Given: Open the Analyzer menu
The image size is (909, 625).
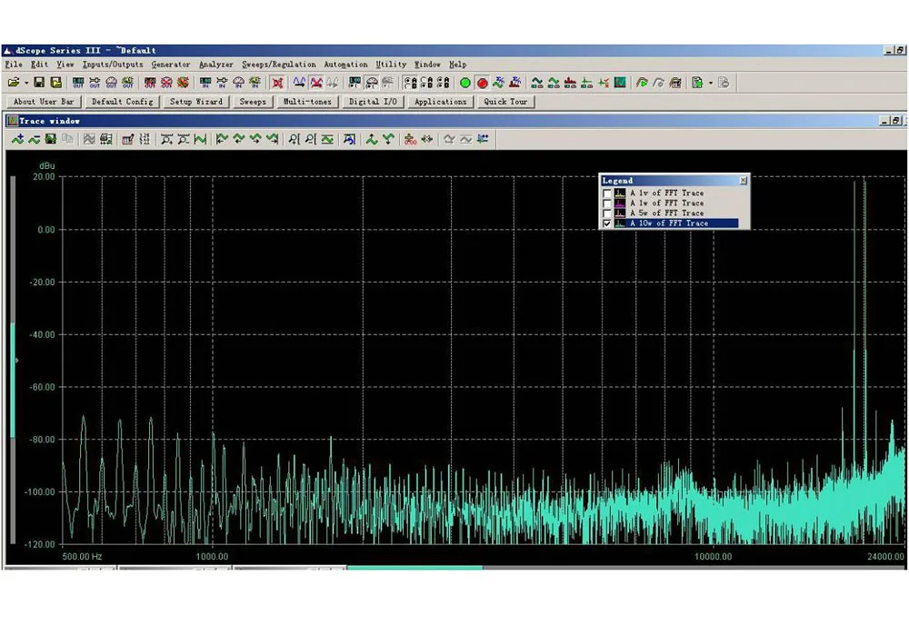Looking at the screenshot, I should [x=216, y=64].
